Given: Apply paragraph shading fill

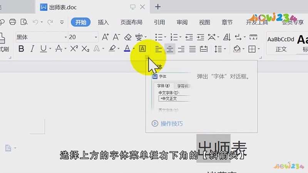Looking at the screenshot, I should (x=237, y=49).
